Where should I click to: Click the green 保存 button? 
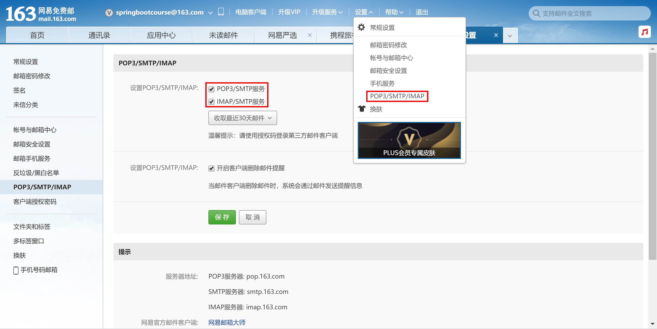click(x=222, y=217)
